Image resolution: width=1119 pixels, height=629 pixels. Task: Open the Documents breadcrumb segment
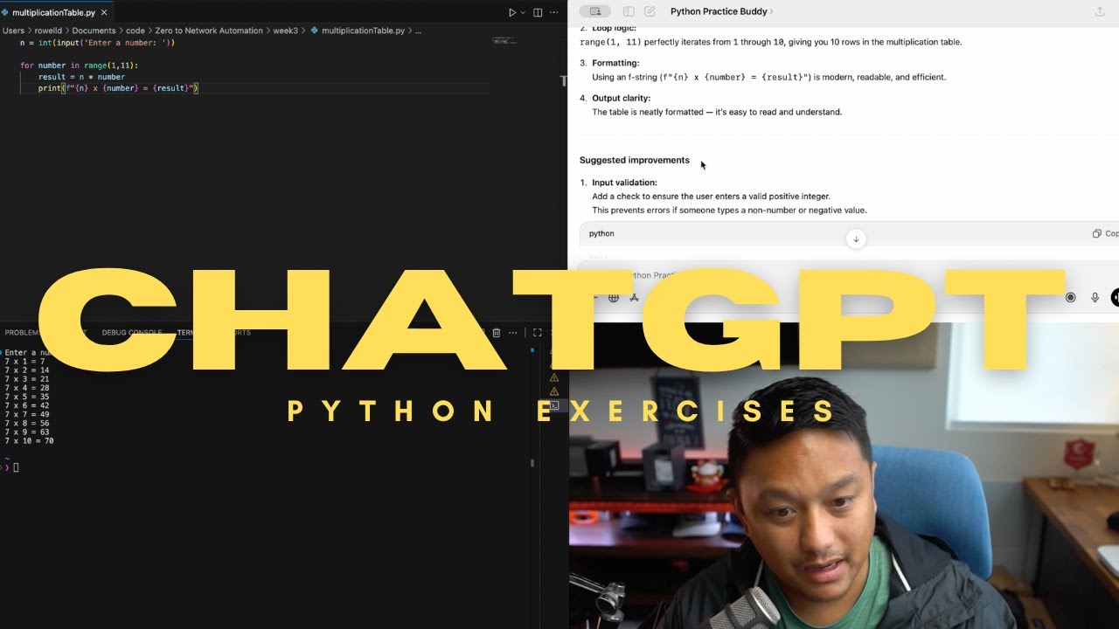coord(94,31)
